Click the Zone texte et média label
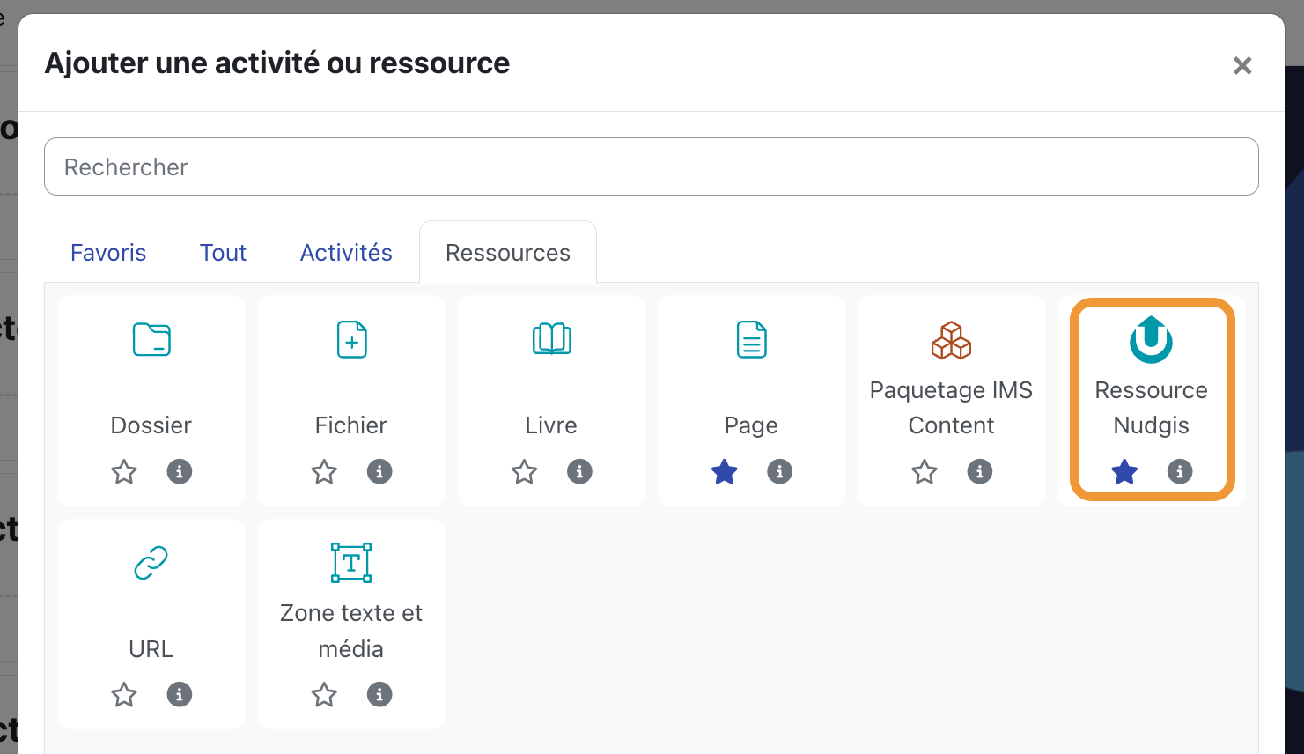 click(x=351, y=631)
